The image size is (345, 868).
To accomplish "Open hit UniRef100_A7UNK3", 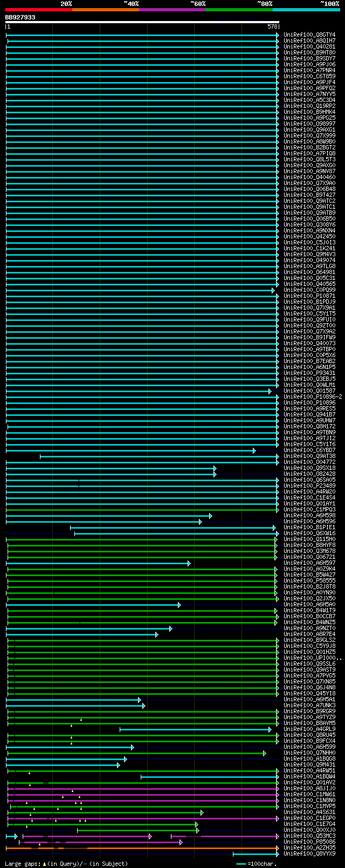I will pos(309,706).
